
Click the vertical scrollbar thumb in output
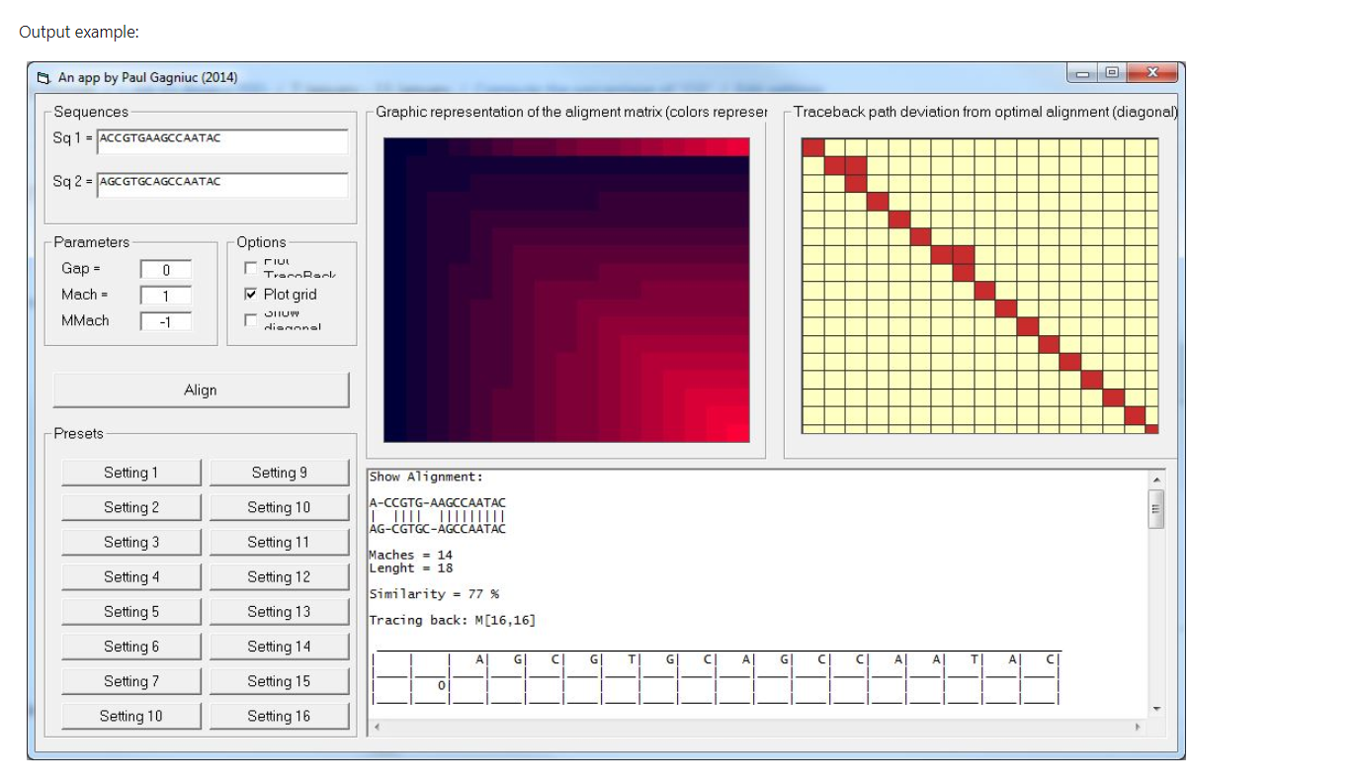tap(1155, 508)
